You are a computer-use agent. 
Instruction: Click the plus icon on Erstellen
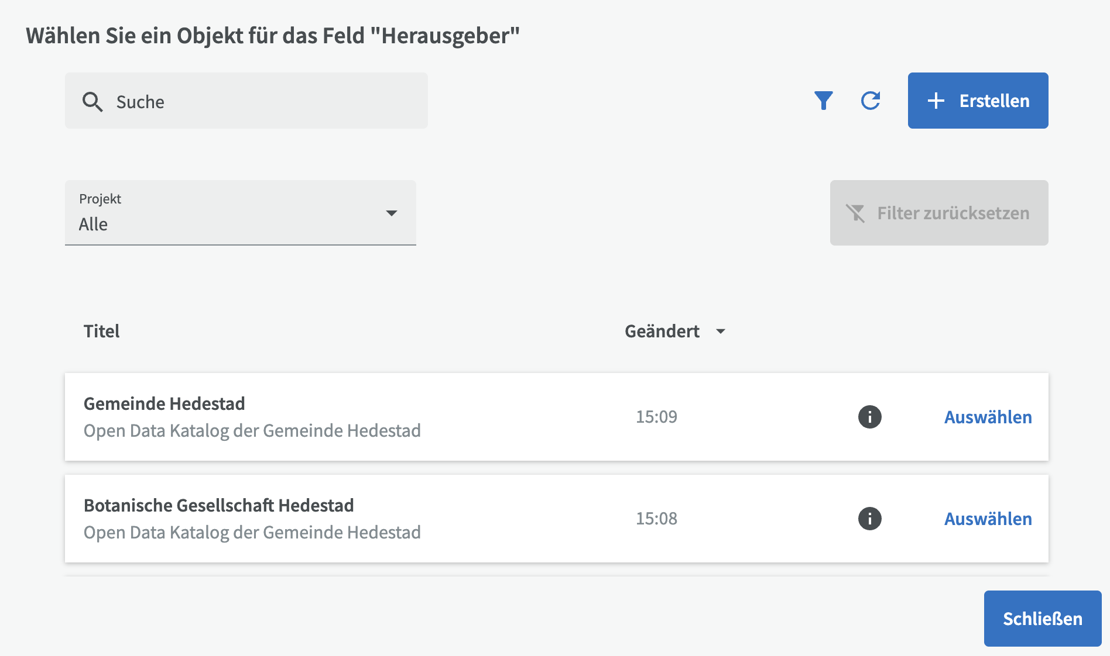936,101
